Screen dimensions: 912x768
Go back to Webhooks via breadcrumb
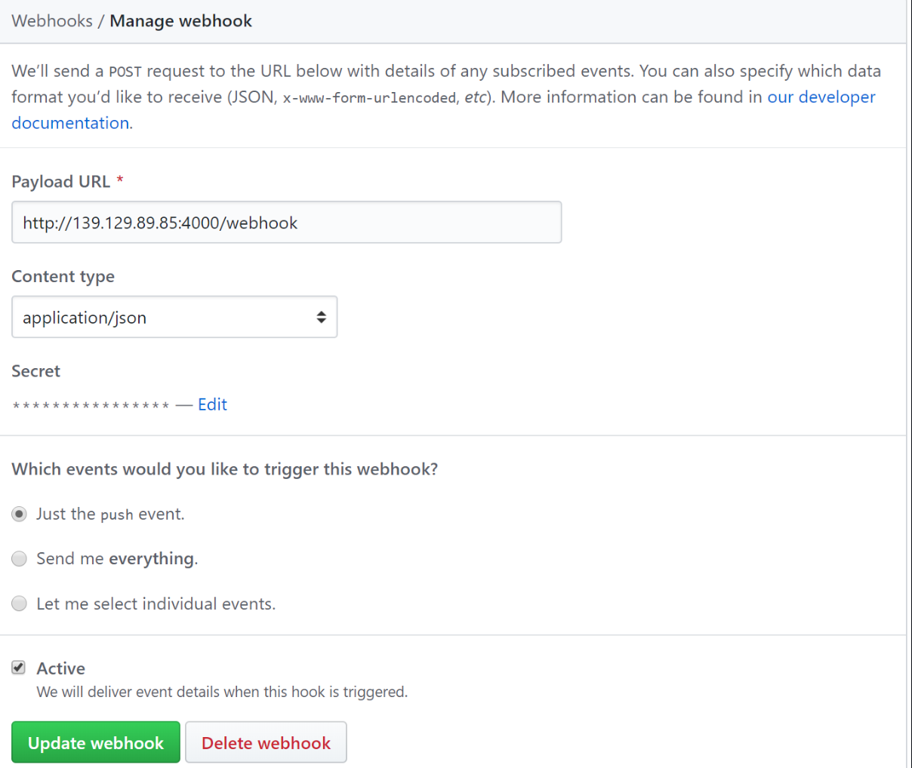click(x=51, y=21)
